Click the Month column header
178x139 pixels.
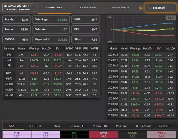pyautogui.click(x=113, y=48)
